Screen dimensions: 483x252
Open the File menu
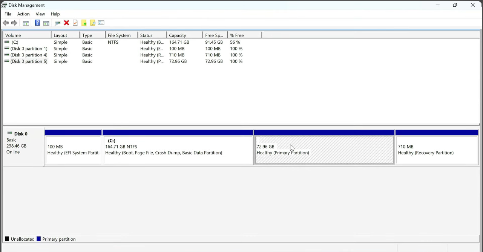pyautogui.click(x=8, y=14)
